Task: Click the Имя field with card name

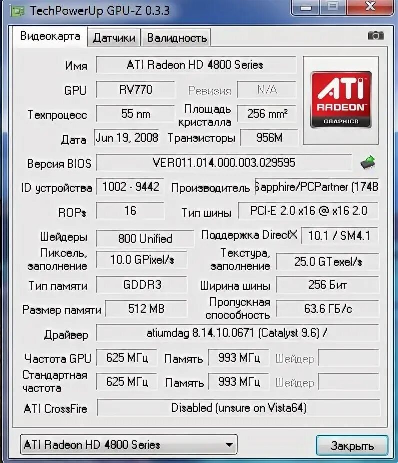Action: [x=196, y=64]
